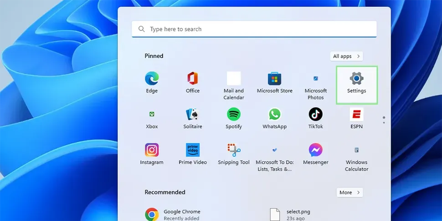The image size is (442, 221).
Task: Launch the Office app
Action: click(193, 82)
